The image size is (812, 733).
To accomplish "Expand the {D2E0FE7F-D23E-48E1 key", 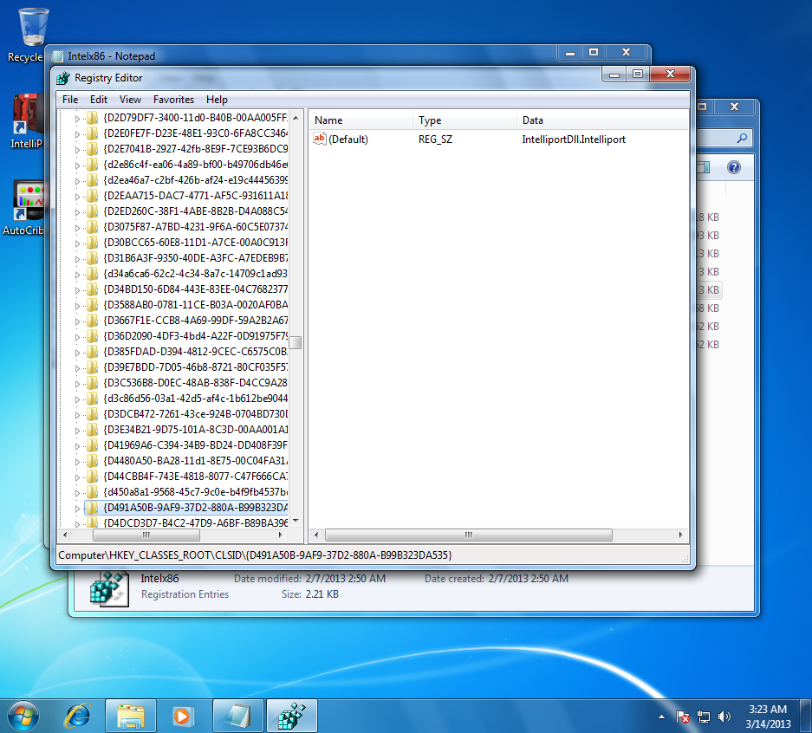I will 77,134.
